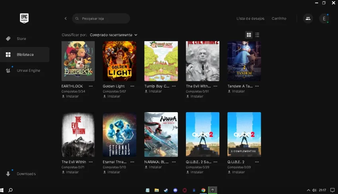Install The Evil With... (2)
Viewport: 338px width, 194px height.
(195, 96)
